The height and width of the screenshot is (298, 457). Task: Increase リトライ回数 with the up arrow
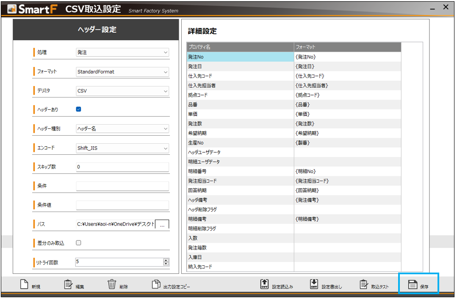point(166,260)
